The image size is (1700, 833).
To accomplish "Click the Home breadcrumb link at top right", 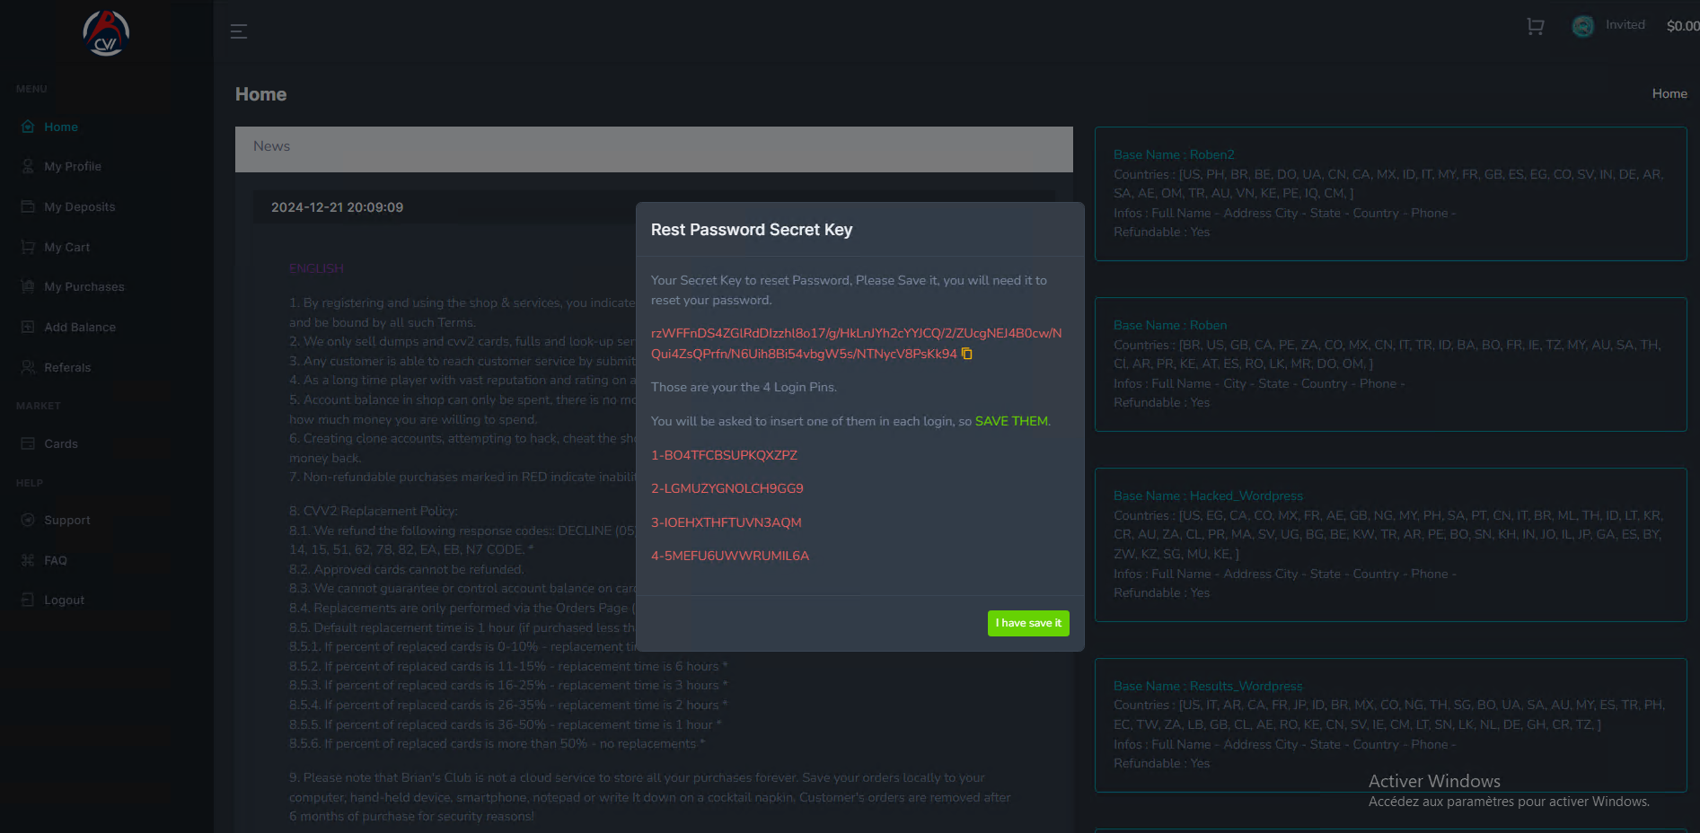I will tap(1669, 94).
